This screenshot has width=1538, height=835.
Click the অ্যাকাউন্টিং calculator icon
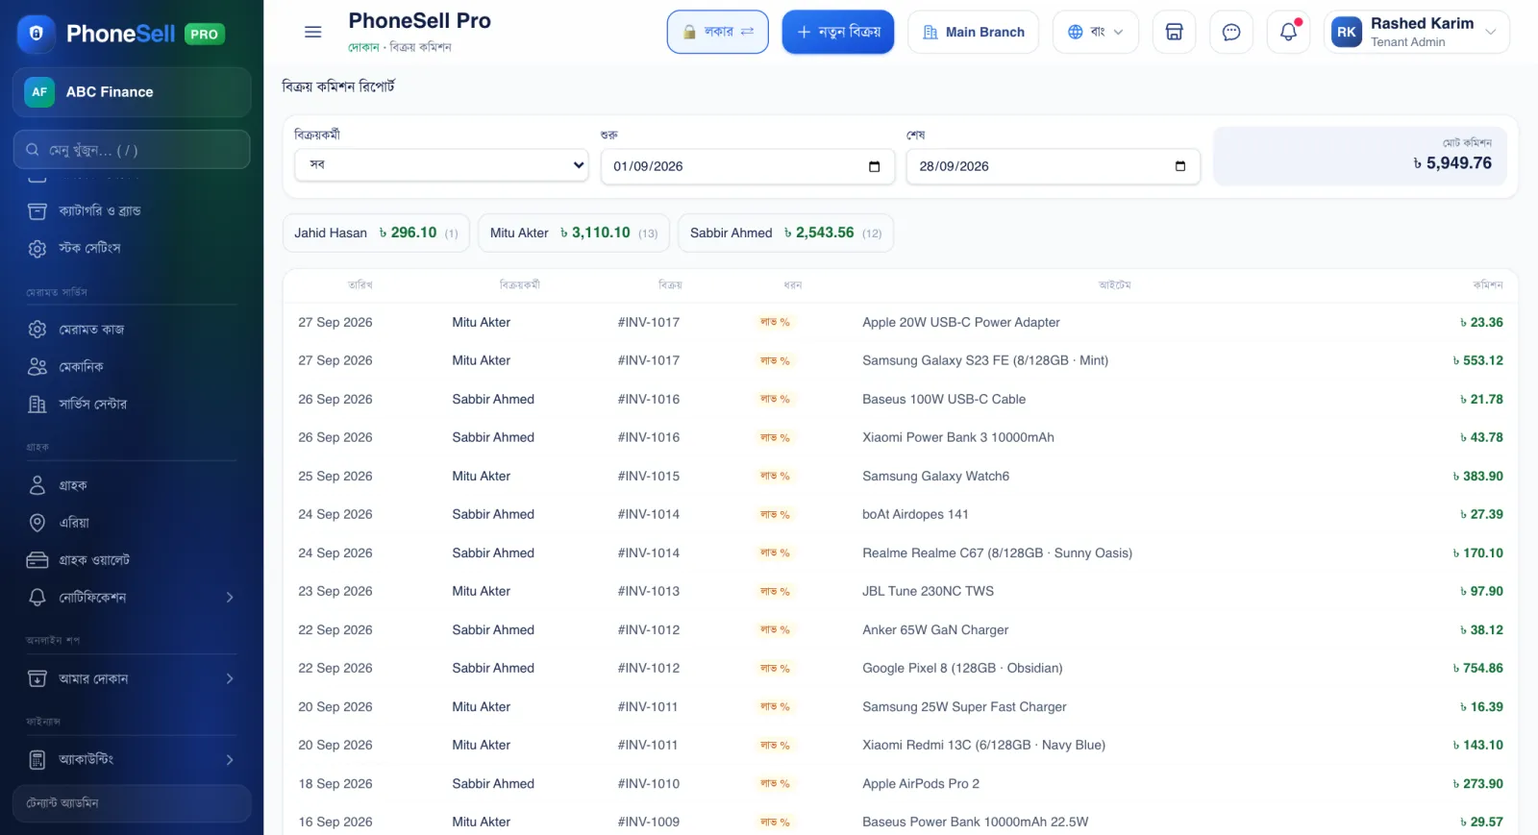tap(37, 760)
